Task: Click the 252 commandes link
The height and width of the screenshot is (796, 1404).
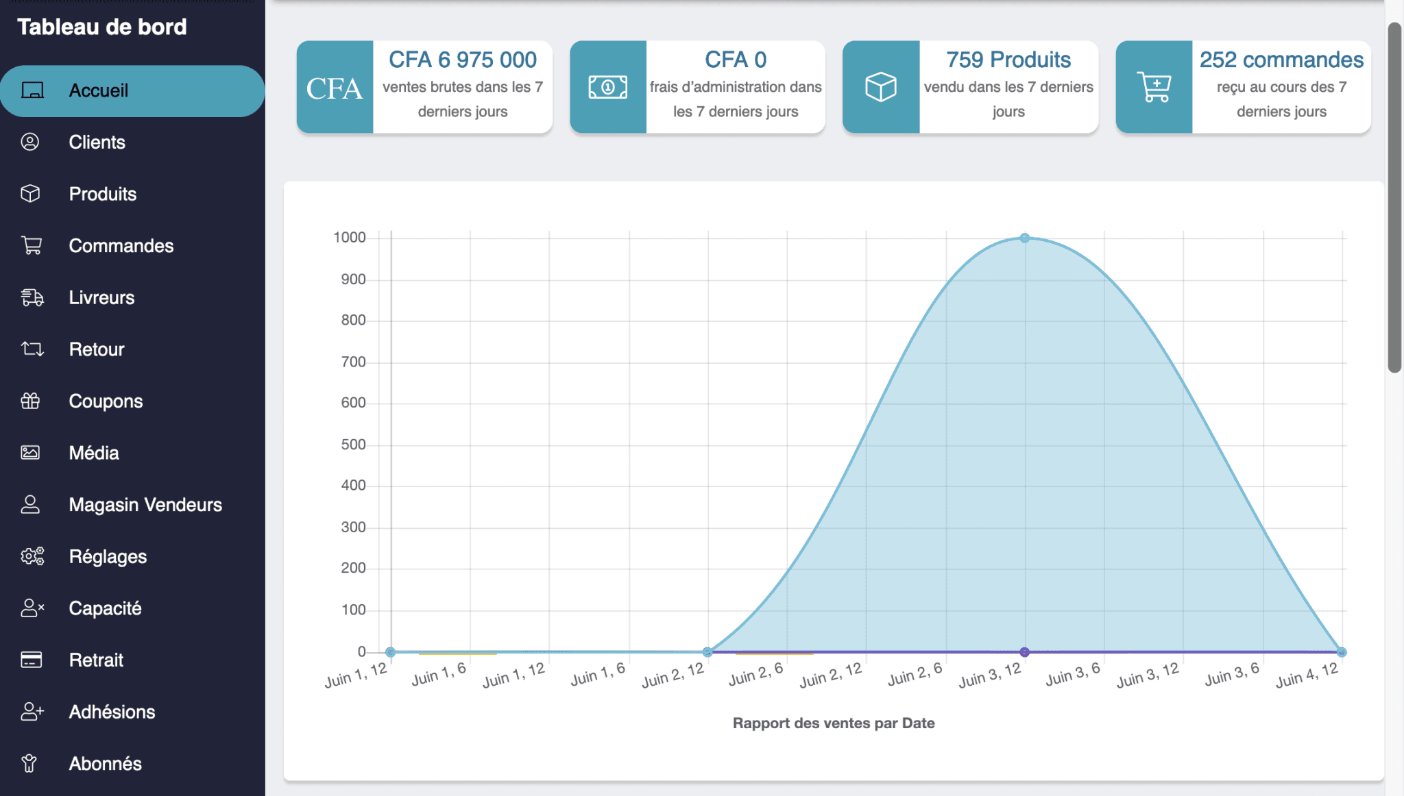Action: coord(1281,60)
